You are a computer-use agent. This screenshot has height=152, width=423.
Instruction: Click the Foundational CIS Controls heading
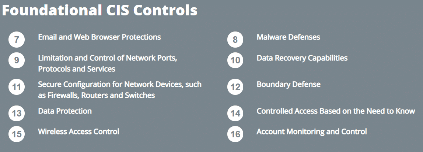(x=100, y=10)
